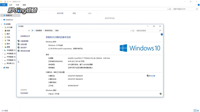The width and height of the screenshot is (200, 112).
Task: Open 主页 ribbon tab
Action: tap(11, 5)
